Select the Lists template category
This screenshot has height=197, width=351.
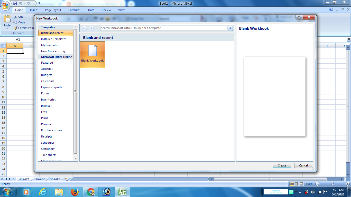pos(56,112)
